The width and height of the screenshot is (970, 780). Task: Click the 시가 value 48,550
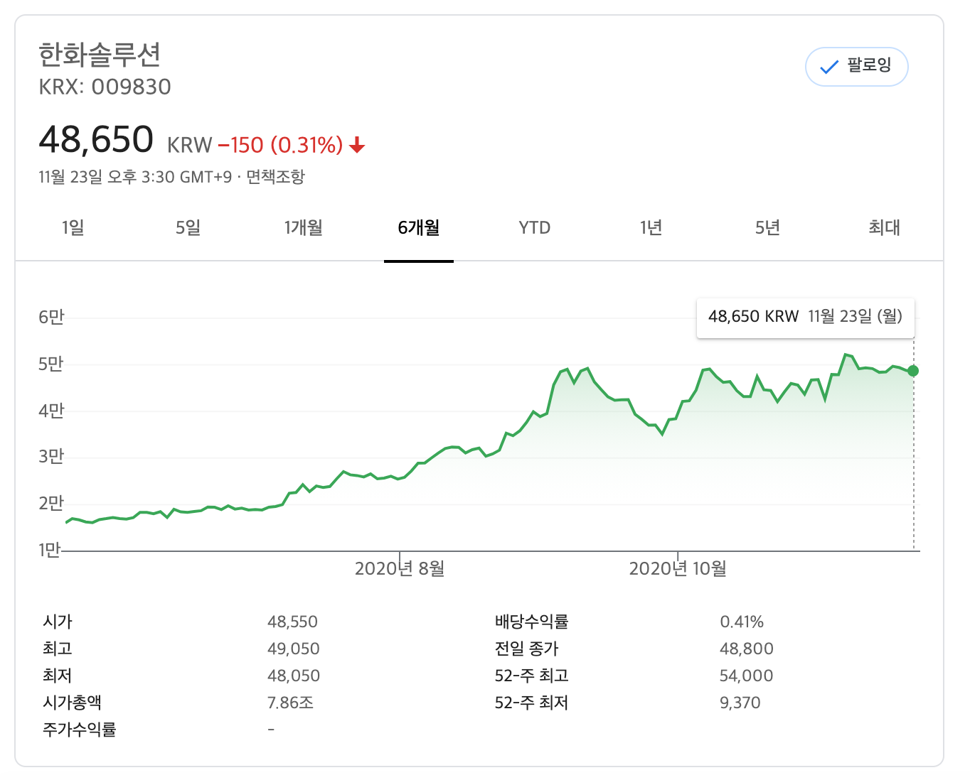(292, 622)
